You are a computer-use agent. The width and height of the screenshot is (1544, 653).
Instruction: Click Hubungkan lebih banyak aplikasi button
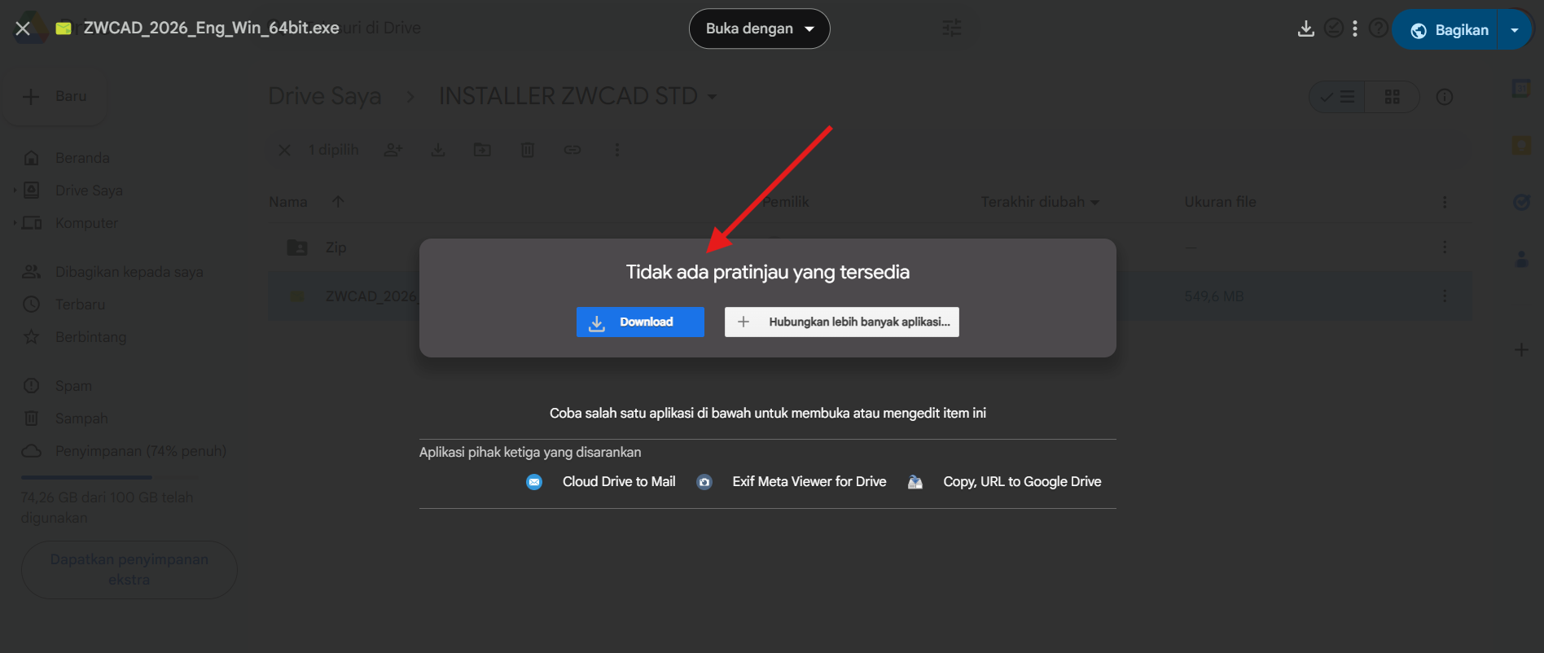click(x=841, y=322)
